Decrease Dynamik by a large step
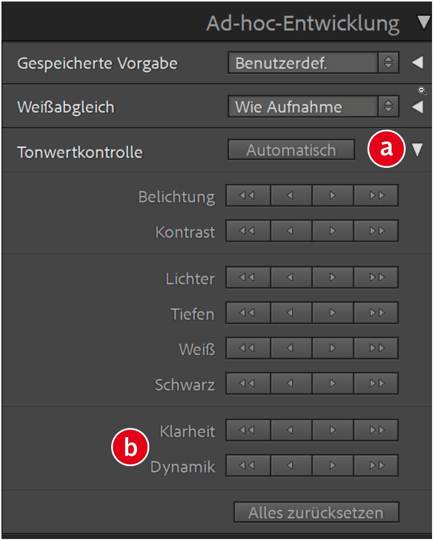The height and width of the screenshot is (540, 434). click(248, 466)
